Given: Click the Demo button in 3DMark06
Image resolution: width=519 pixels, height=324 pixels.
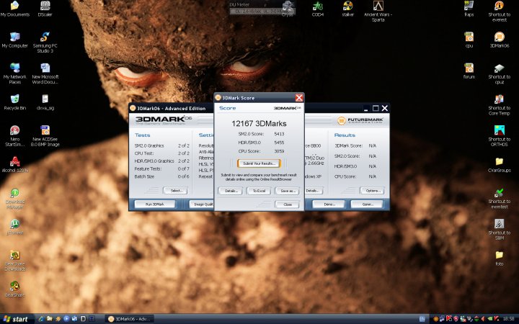Looking at the screenshot, I should tap(329, 204).
